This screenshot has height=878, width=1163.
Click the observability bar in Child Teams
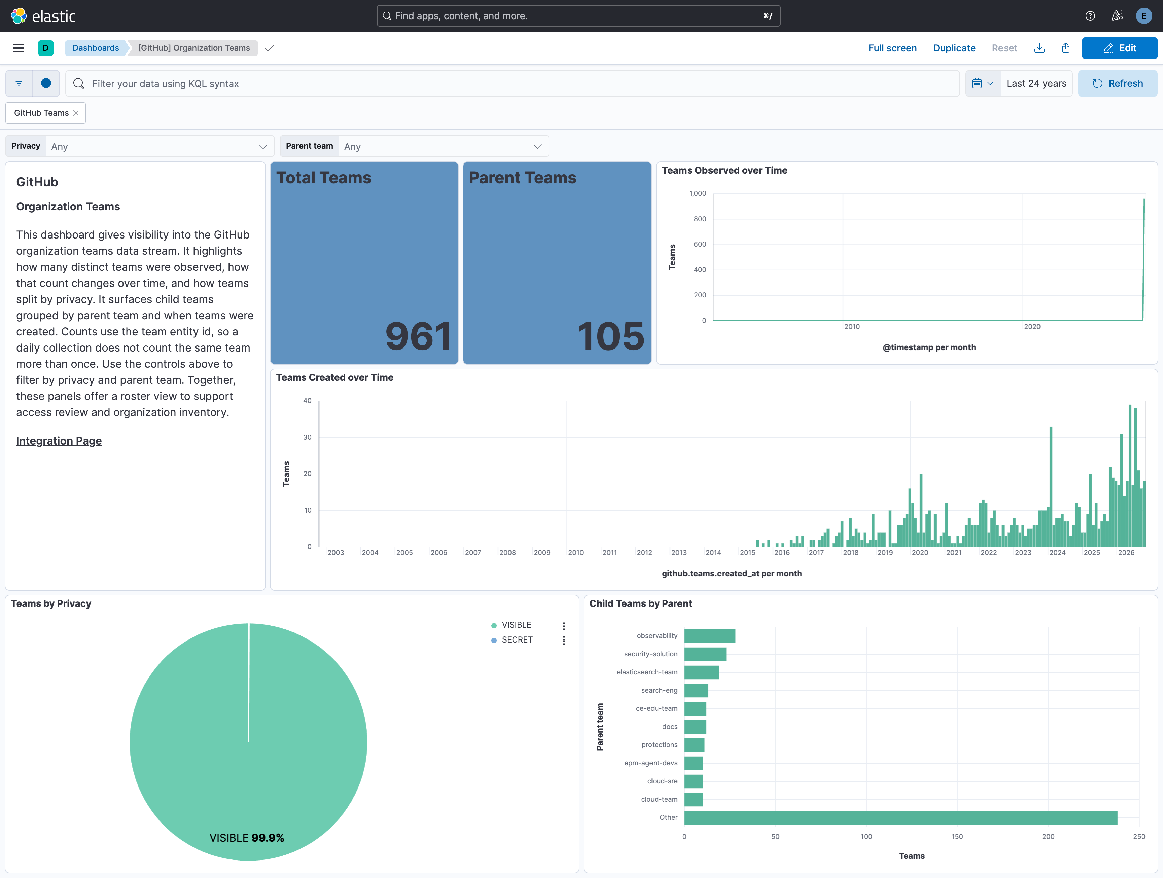710,636
